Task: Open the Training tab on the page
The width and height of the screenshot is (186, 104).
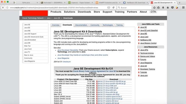Action: 119,25
